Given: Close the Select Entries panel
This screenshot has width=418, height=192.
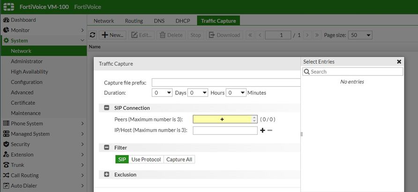Looking at the screenshot, I should 399,62.
